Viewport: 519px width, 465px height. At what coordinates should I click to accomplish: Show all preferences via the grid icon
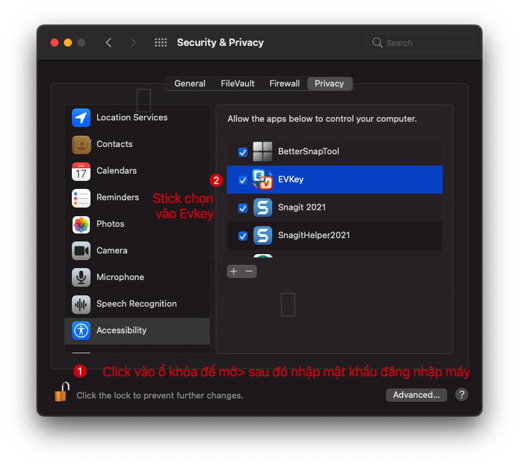(160, 43)
